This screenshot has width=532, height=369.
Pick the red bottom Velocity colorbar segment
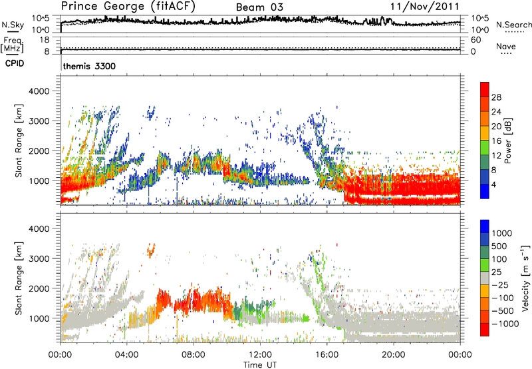[x=485, y=330]
